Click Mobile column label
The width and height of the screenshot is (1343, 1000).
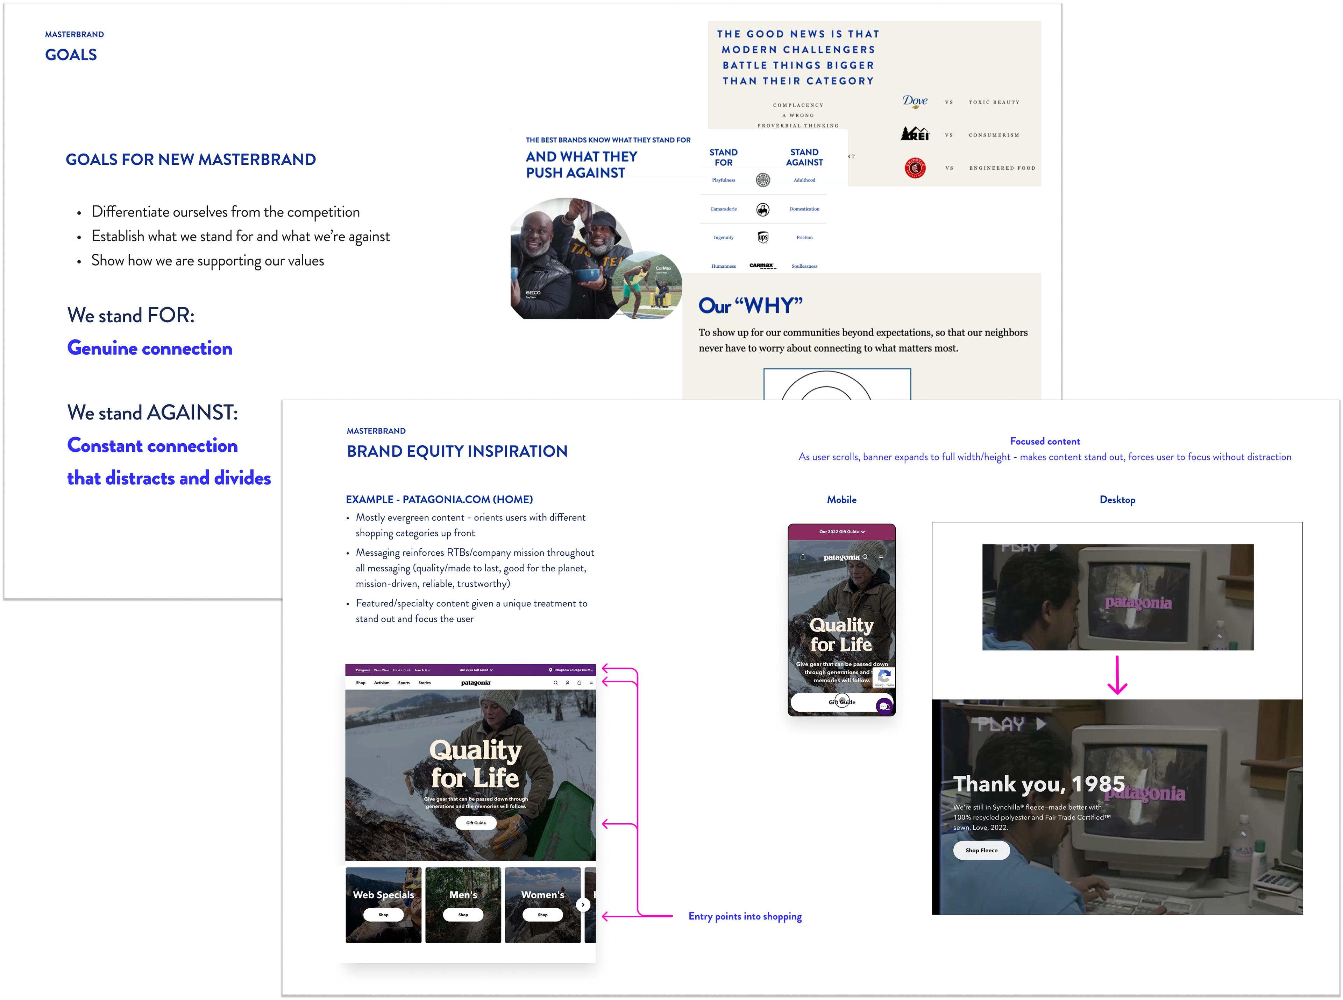841,499
